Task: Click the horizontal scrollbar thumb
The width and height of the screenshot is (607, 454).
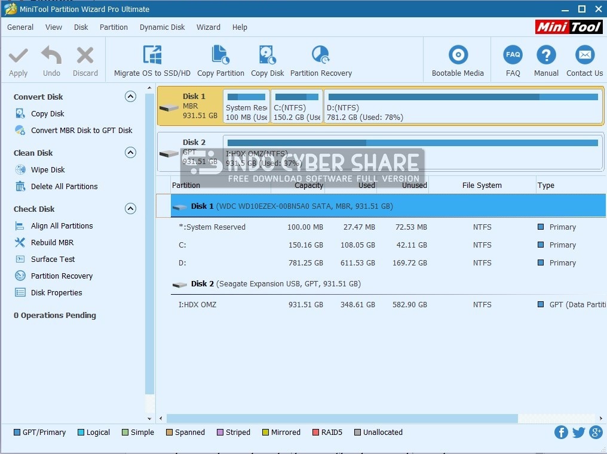Action: [x=342, y=418]
